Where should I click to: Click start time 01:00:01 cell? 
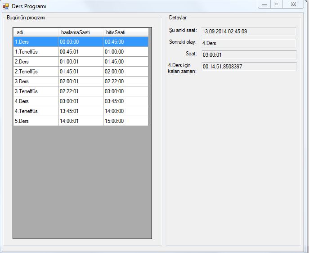point(81,62)
